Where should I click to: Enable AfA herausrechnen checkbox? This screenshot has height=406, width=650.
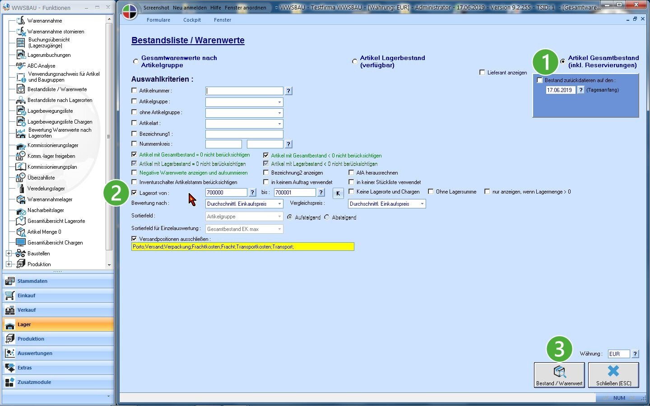[x=351, y=172]
